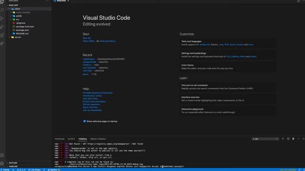The image size is (305, 171).
Task: Close the Welcome editor tab
Action: [x=68, y=1]
